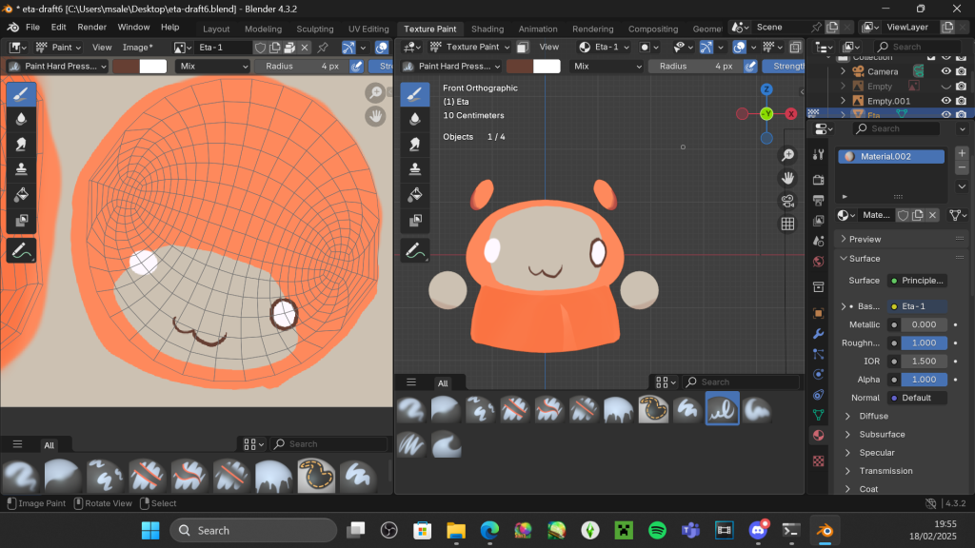Open the Object Data green triangle tab
Screen dimensions: 975x548
818,415
